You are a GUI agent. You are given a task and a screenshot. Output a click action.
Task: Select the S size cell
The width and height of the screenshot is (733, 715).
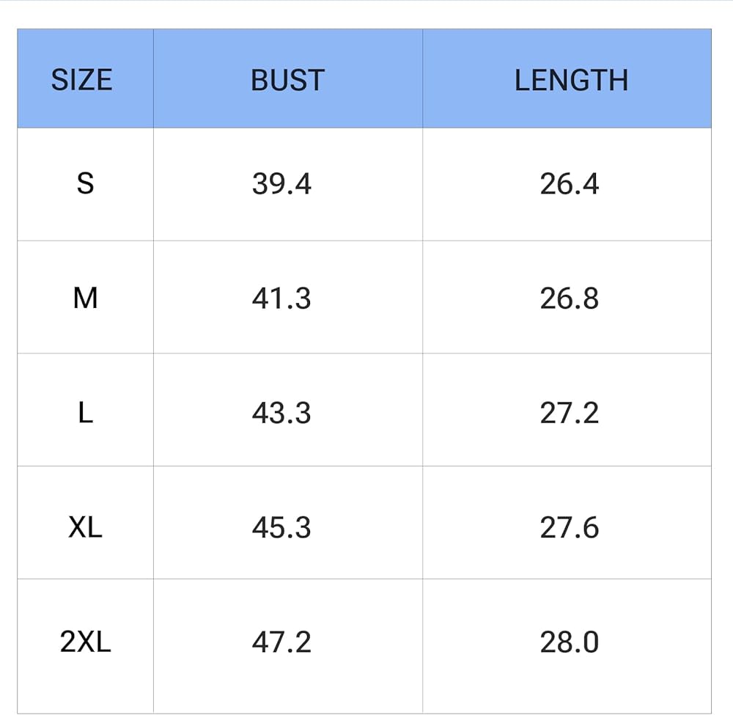tap(86, 183)
